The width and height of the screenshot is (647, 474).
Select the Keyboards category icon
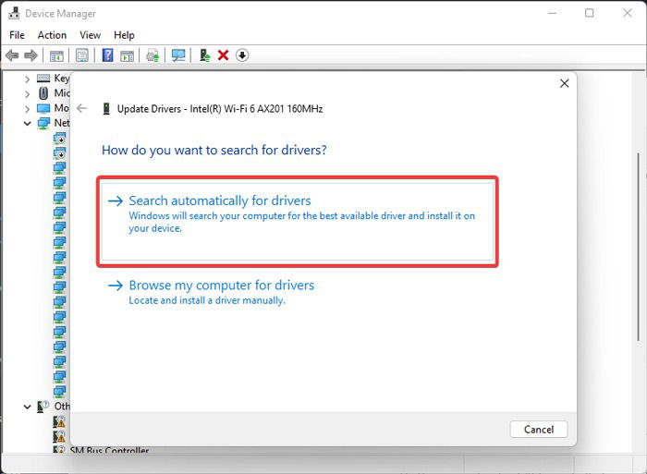(43, 78)
